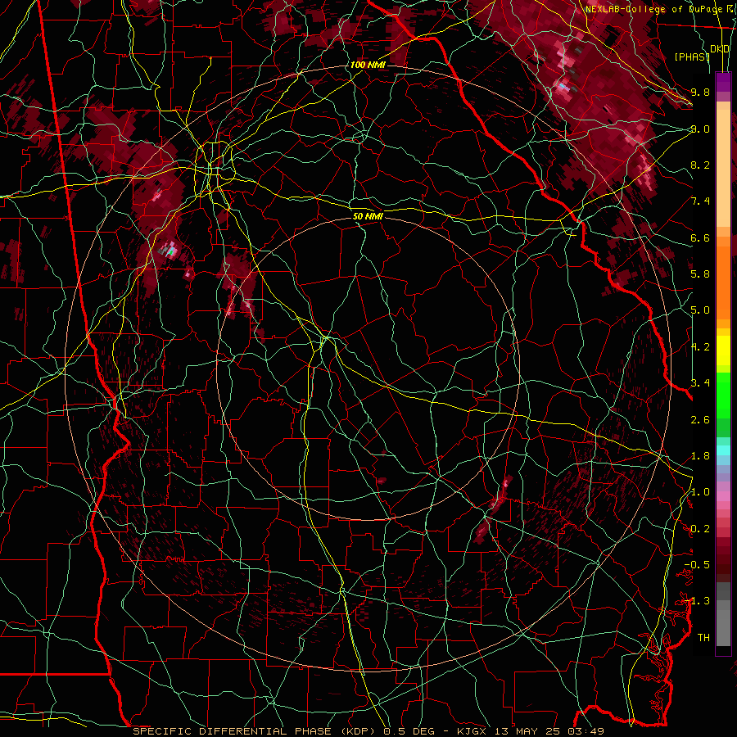Click the 9.0 value on the color scale
This screenshot has width=737, height=737.
pyautogui.click(x=700, y=129)
